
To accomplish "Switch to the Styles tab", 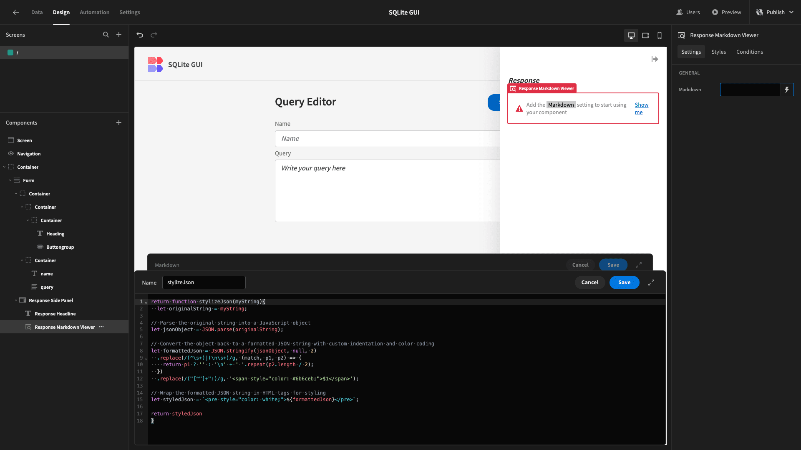I will (x=718, y=52).
